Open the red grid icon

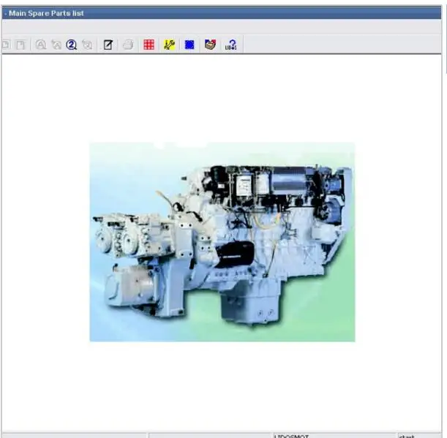pos(149,45)
